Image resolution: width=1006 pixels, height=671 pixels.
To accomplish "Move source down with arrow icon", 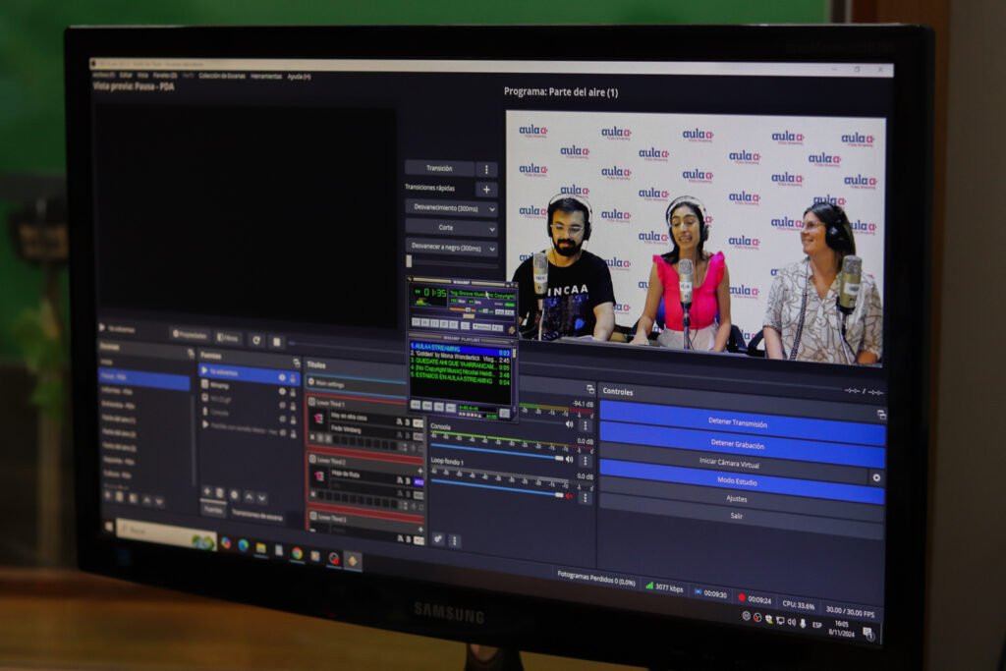I will pos(261,498).
